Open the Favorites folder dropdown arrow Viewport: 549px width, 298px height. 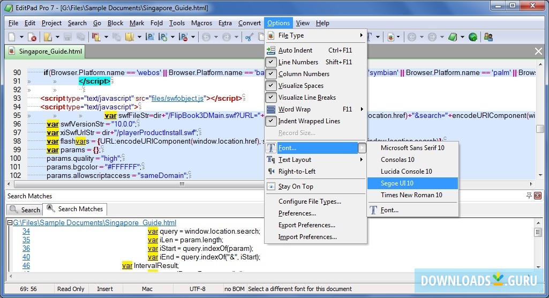(139, 37)
